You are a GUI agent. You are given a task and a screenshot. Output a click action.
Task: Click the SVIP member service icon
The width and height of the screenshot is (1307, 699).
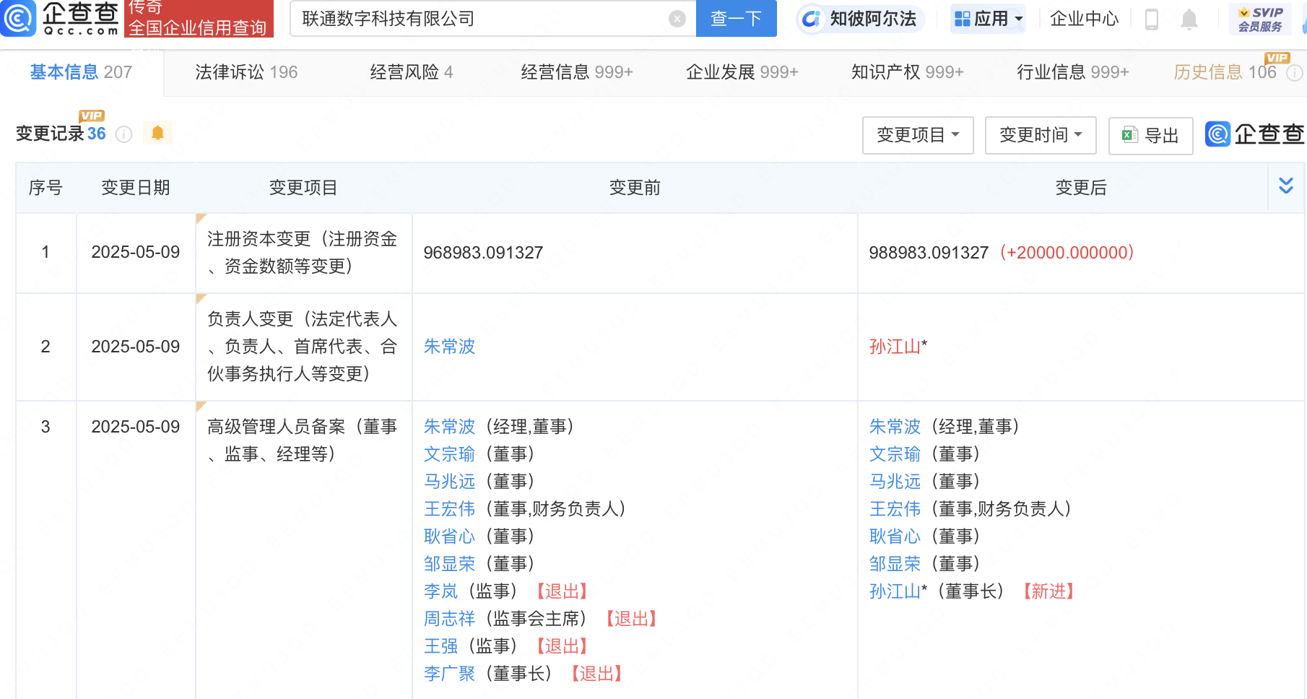click(x=1259, y=19)
